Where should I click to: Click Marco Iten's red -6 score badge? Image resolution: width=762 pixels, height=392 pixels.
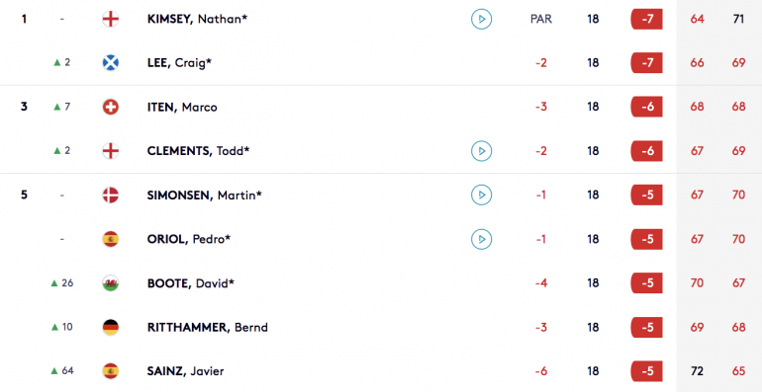pyautogui.click(x=647, y=108)
